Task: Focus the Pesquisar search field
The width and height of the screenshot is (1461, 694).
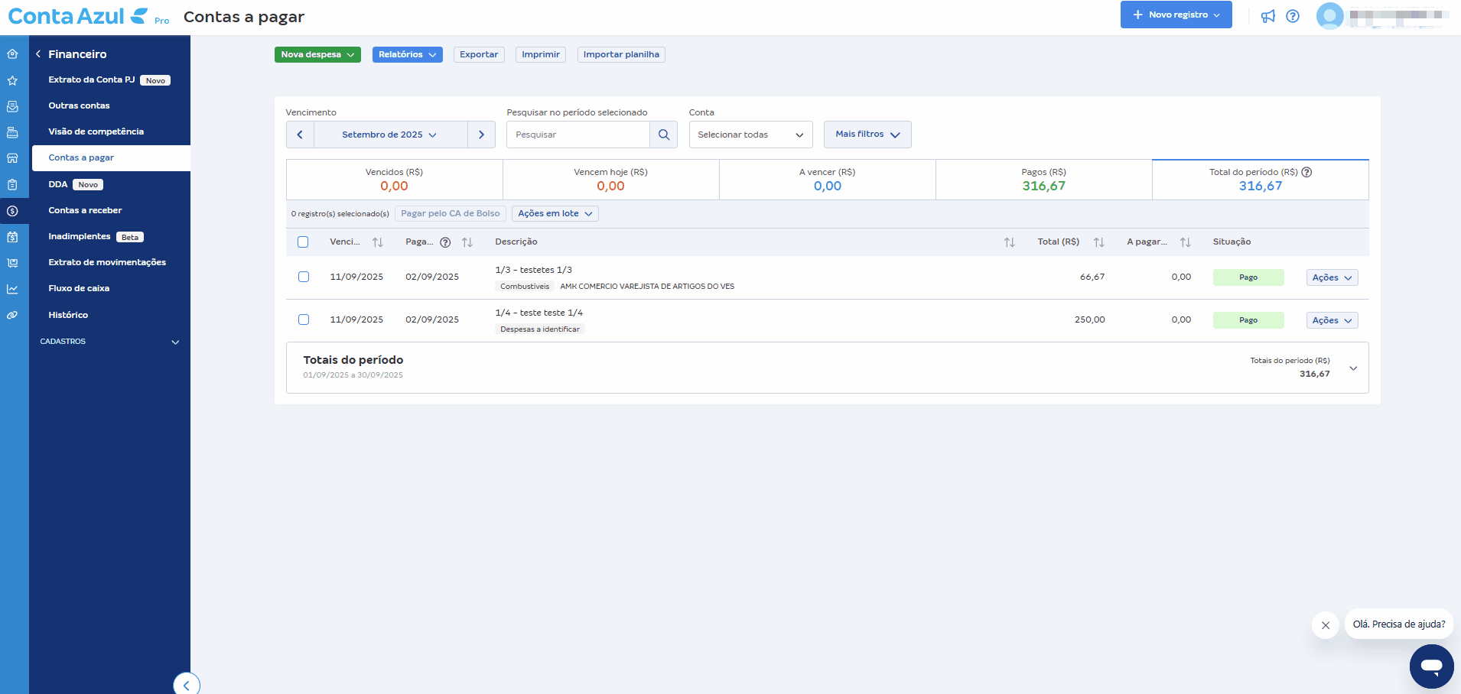Action: tap(578, 135)
